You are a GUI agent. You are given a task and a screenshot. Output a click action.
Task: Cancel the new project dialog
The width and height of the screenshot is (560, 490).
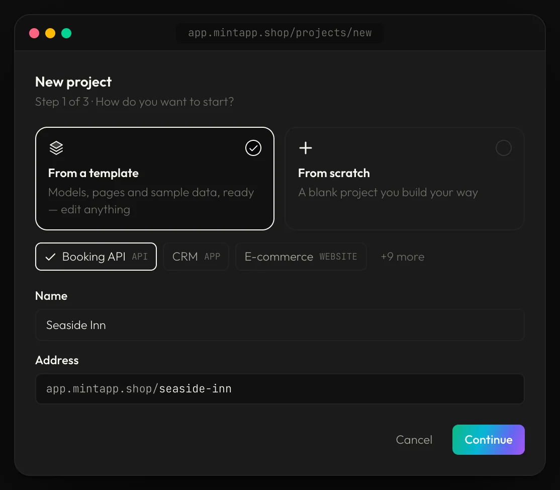(414, 440)
